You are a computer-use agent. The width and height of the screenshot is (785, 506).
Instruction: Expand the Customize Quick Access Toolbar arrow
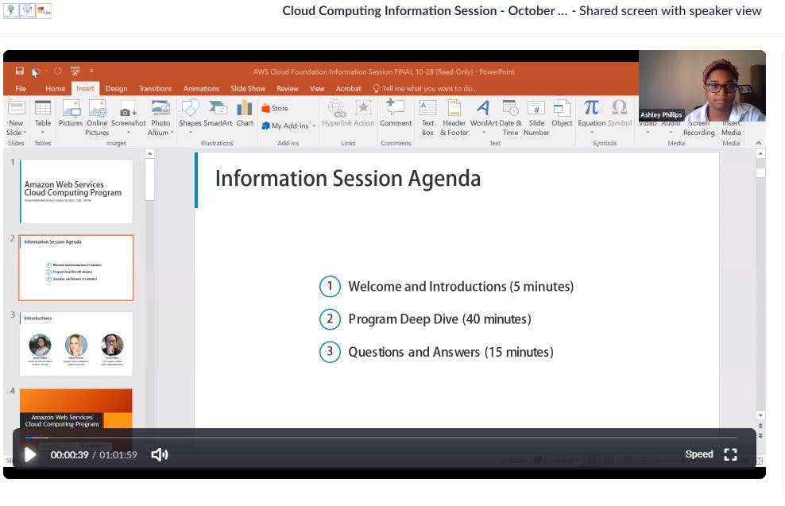pyautogui.click(x=91, y=71)
